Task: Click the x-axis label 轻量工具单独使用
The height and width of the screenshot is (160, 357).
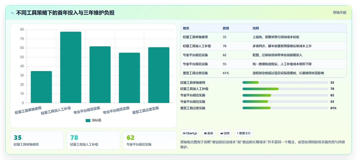Action: coord(28,110)
